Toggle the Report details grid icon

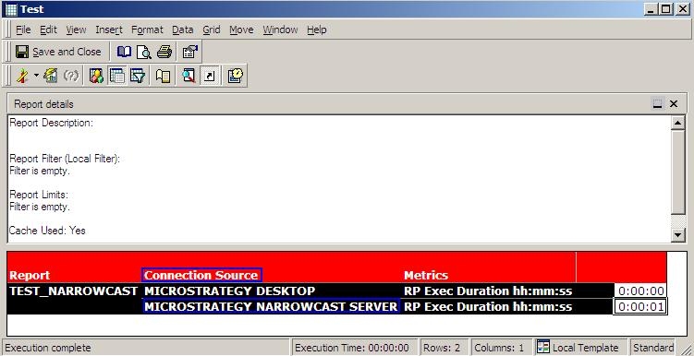click(x=116, y=76)
